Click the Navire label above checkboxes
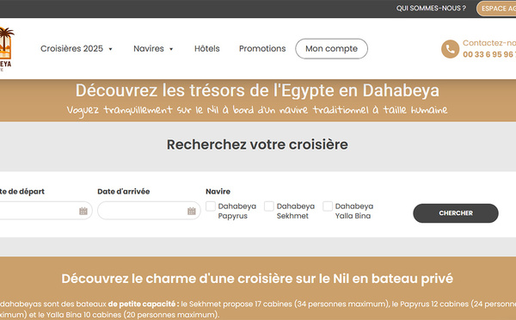Viewport: 516px width, 320px height. pyautogui.click(x=218, y=191)
